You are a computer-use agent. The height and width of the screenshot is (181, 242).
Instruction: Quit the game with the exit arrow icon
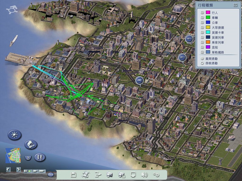[x=98, y=175]
